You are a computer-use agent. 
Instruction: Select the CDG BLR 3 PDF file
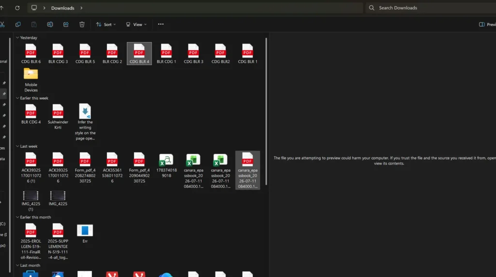193,53
